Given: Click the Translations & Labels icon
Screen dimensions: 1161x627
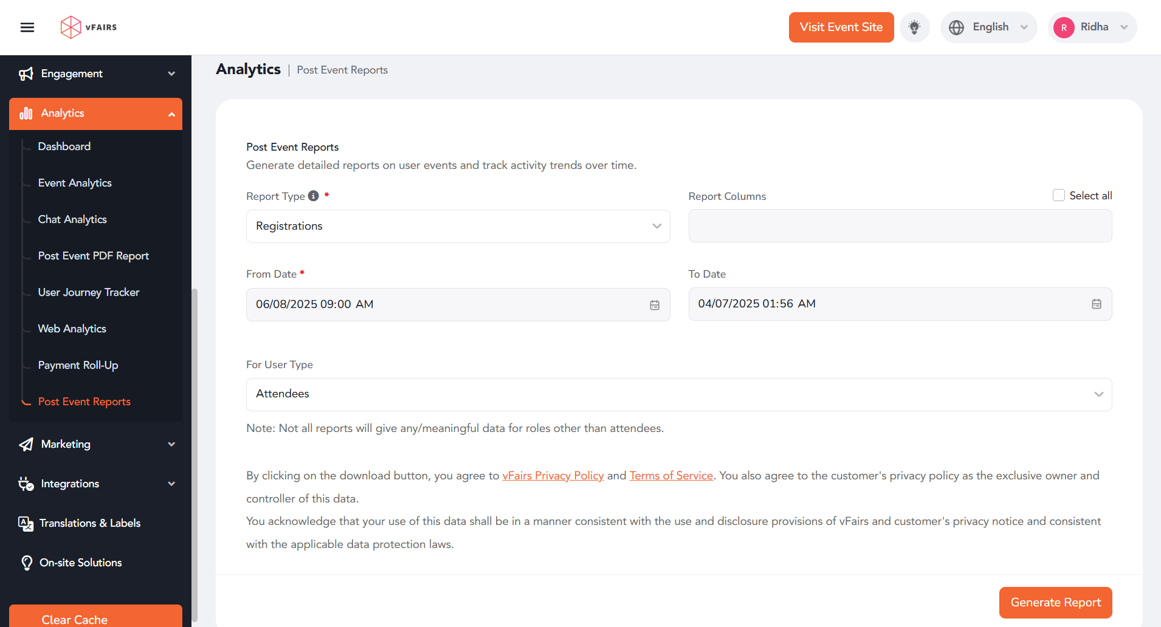Looking at the screenshot, I should 26,524.
